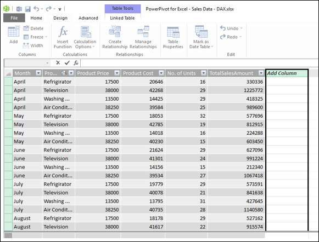Open Table Properties
This screenshot has height=242, width=319.
click(173, 38)
